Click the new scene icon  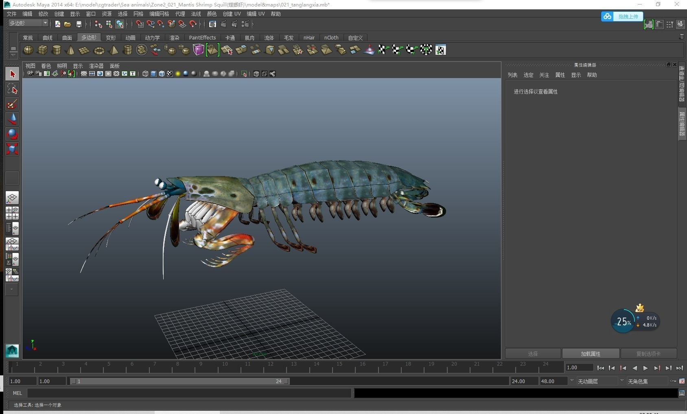click(x=58, y=24)
